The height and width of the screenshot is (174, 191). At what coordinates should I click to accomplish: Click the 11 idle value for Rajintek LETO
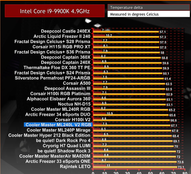coord(108,166)
